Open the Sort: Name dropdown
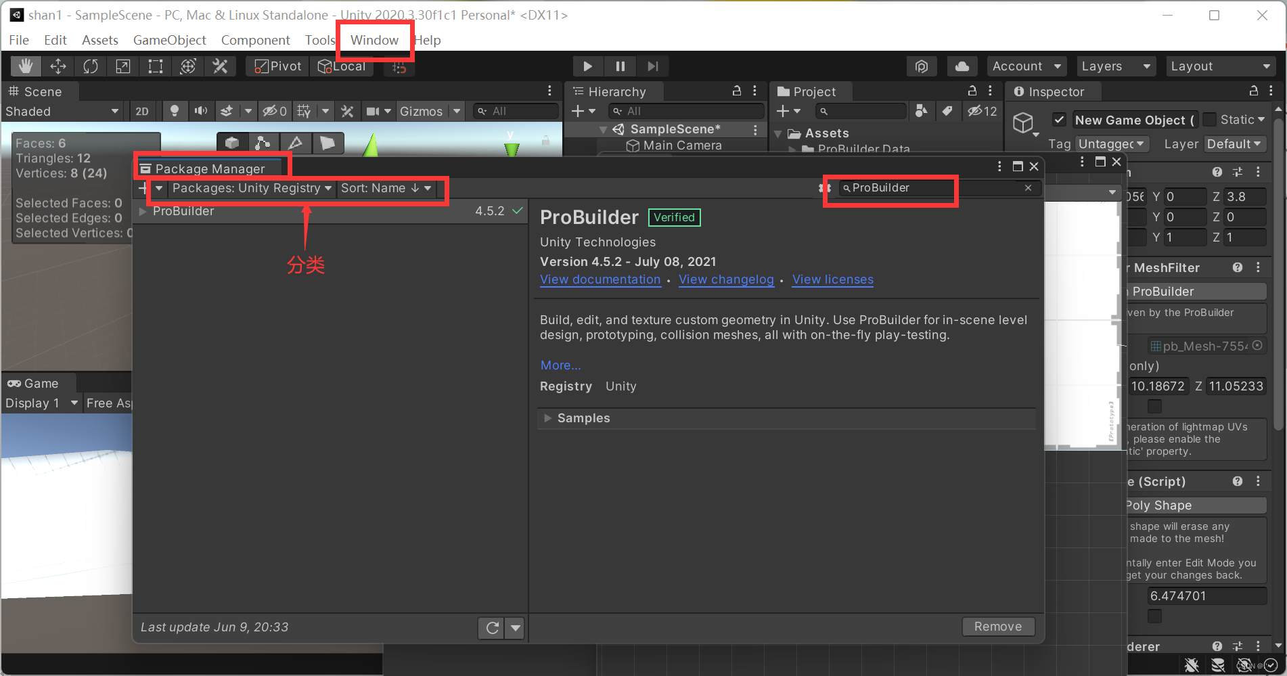Viewport: 1287px width, 676px height. point(384,188)
